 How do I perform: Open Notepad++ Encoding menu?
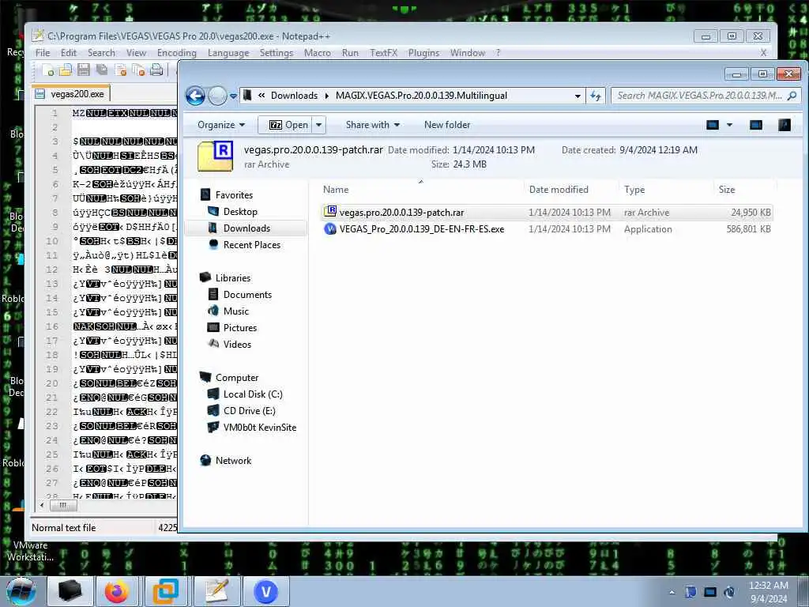coord(176,53)
